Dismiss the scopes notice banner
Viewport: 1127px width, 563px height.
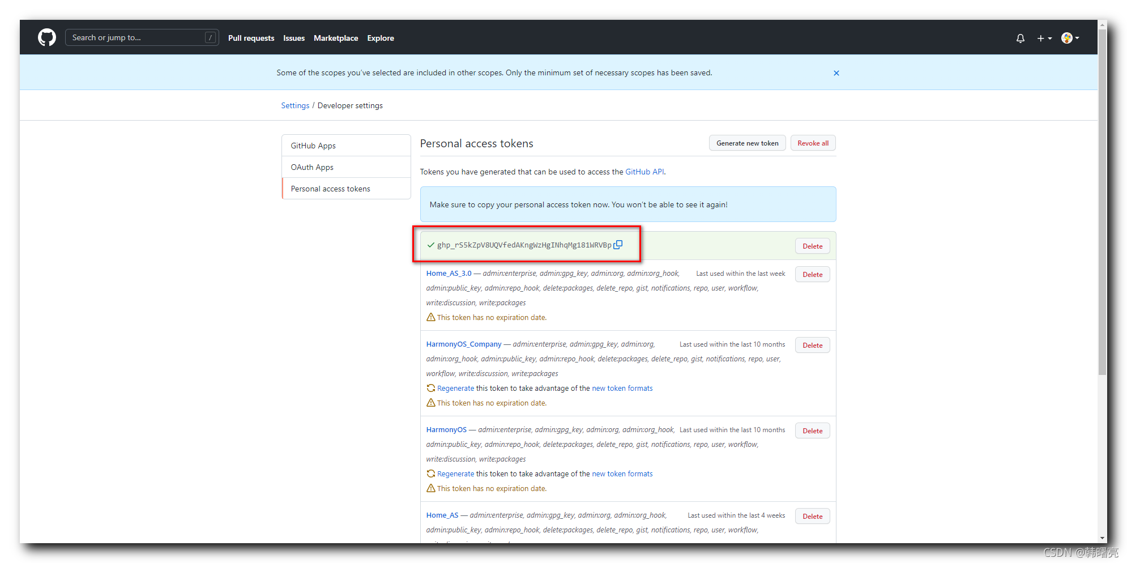pos(836,73)
